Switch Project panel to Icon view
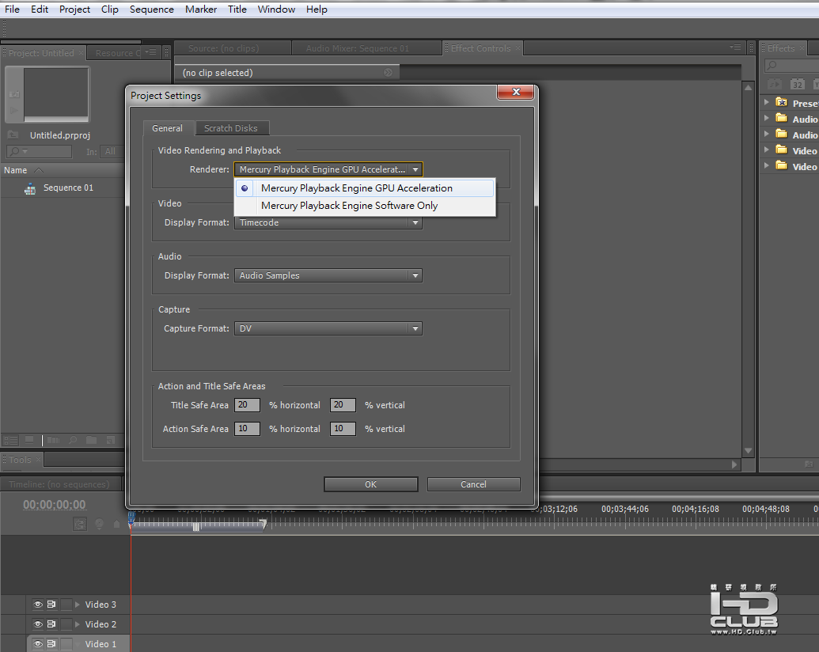This screenshot has height=652, width=819. 29,441
